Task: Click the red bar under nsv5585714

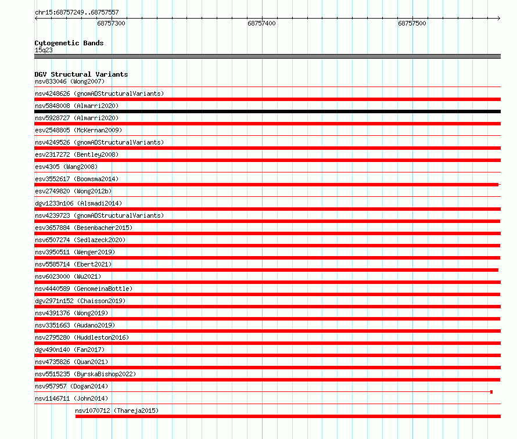Action: coord(267,270)
